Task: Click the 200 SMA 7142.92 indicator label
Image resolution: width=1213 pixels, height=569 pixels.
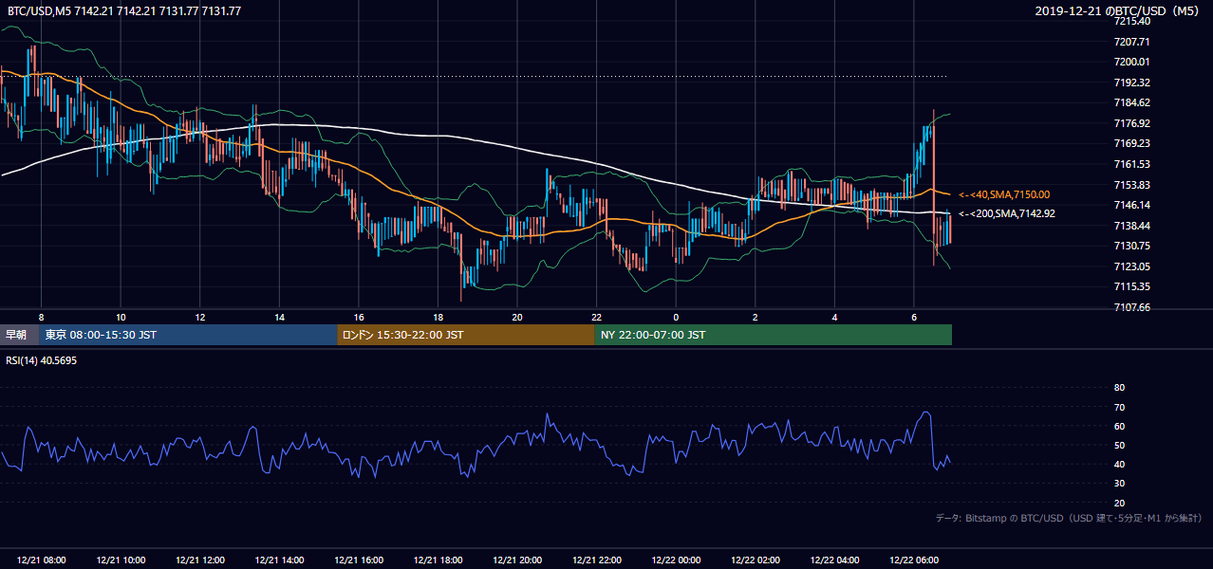Action: (1007, 213)
